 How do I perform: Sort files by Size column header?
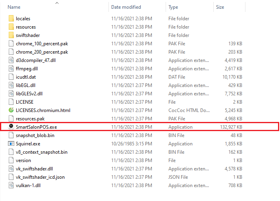pyautogui.click(x=220, y=7)
